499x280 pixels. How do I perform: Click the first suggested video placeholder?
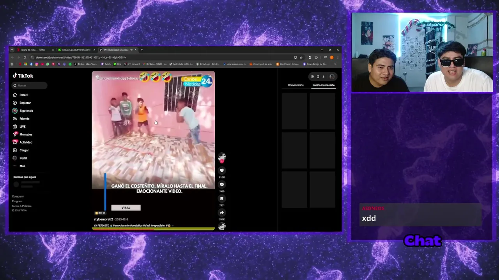pos(294,110)
